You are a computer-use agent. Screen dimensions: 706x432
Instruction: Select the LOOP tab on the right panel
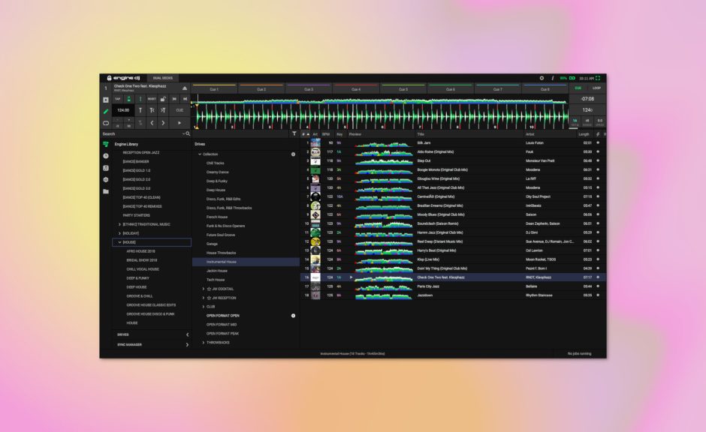(596, 88)
